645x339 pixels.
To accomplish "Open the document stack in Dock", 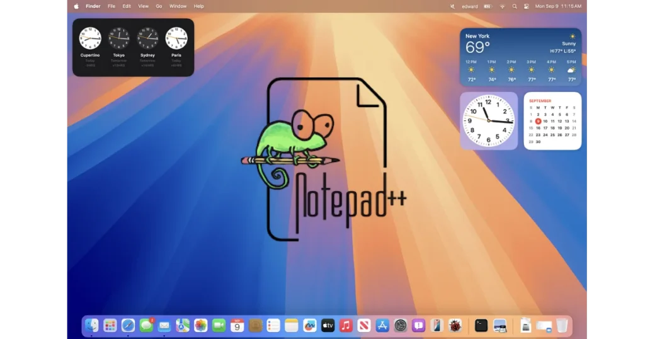I will click(x=525, y=326).
